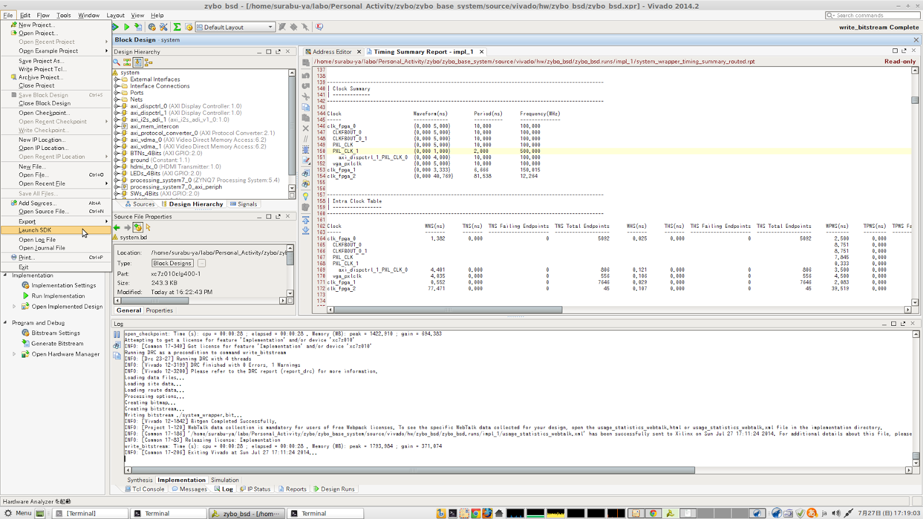Screen dimensions: 923x519
Task: Open the Default Layout dropdown
Action: coord(235,27)
